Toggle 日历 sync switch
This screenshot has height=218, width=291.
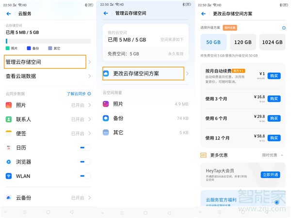[x=85, y=148]
